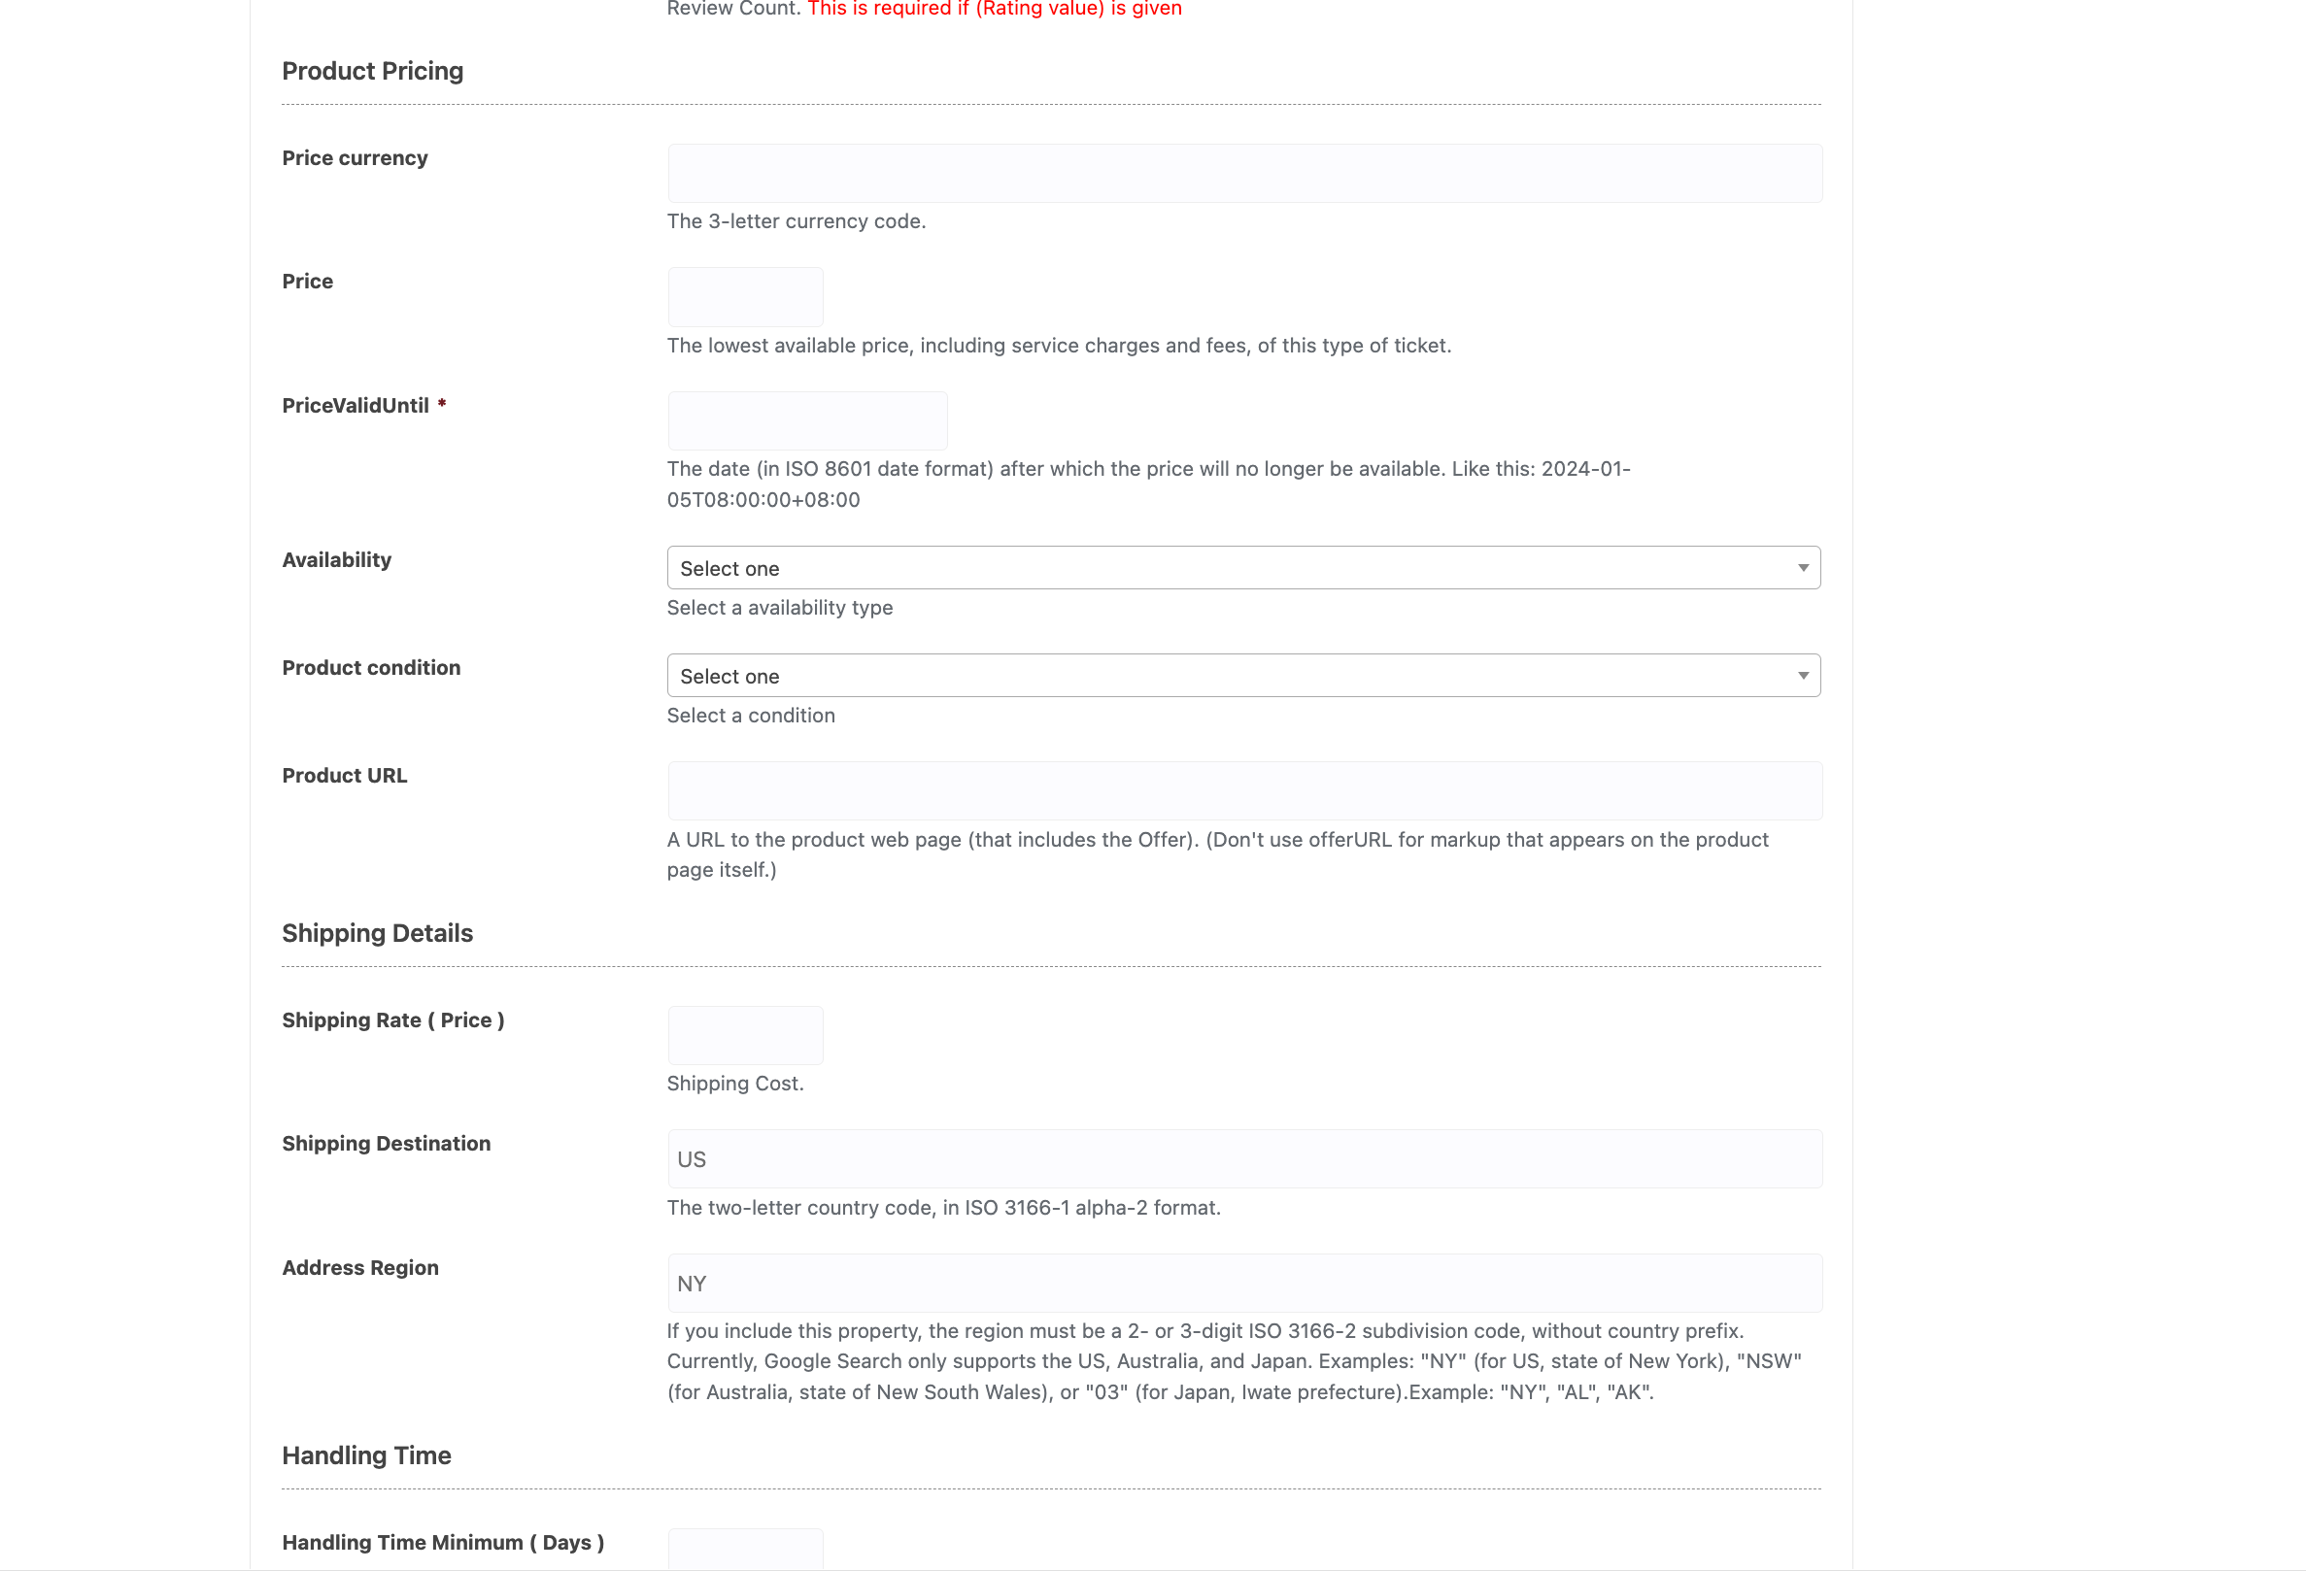Viewport: 2306px width, 1571px height.
Task: Click the 'Select a availability type' hint
Action: (780, 608)
